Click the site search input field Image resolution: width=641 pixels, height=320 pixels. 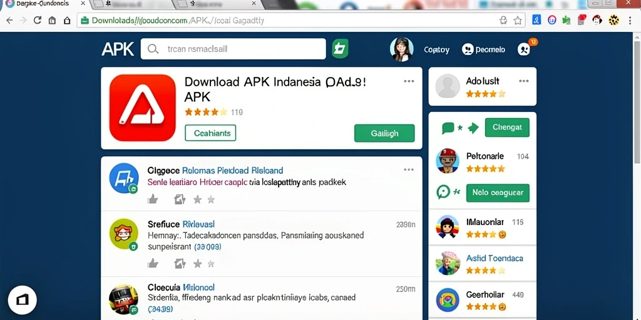233,49
